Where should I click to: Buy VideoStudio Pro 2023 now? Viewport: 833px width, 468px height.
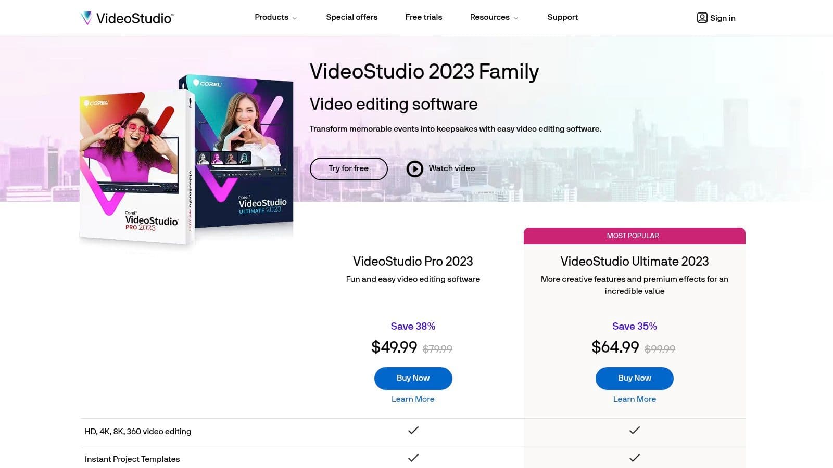[413, 378]
